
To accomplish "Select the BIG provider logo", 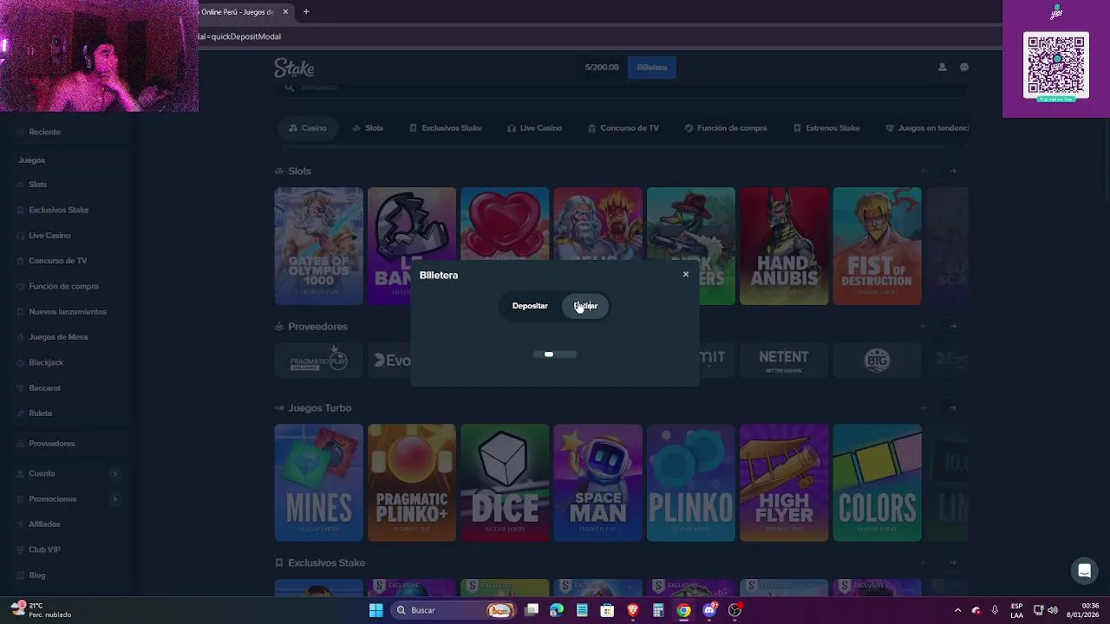I will [877, 361].
